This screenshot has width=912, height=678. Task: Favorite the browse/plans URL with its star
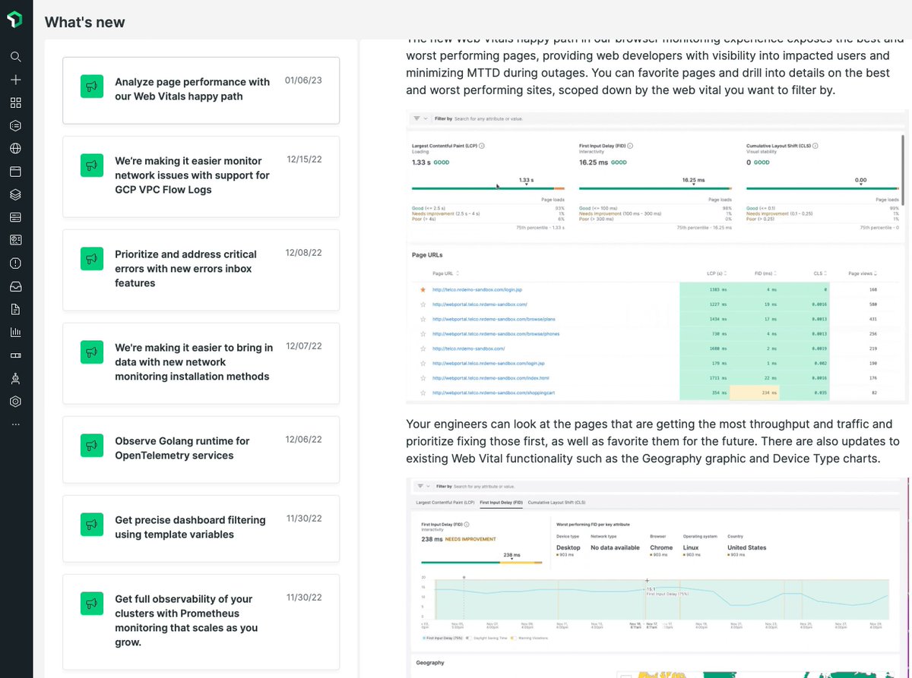[x=423, y=319]
